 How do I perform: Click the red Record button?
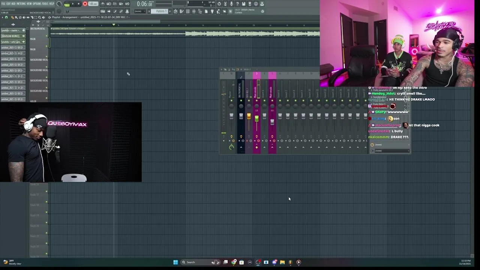(85, 4)
